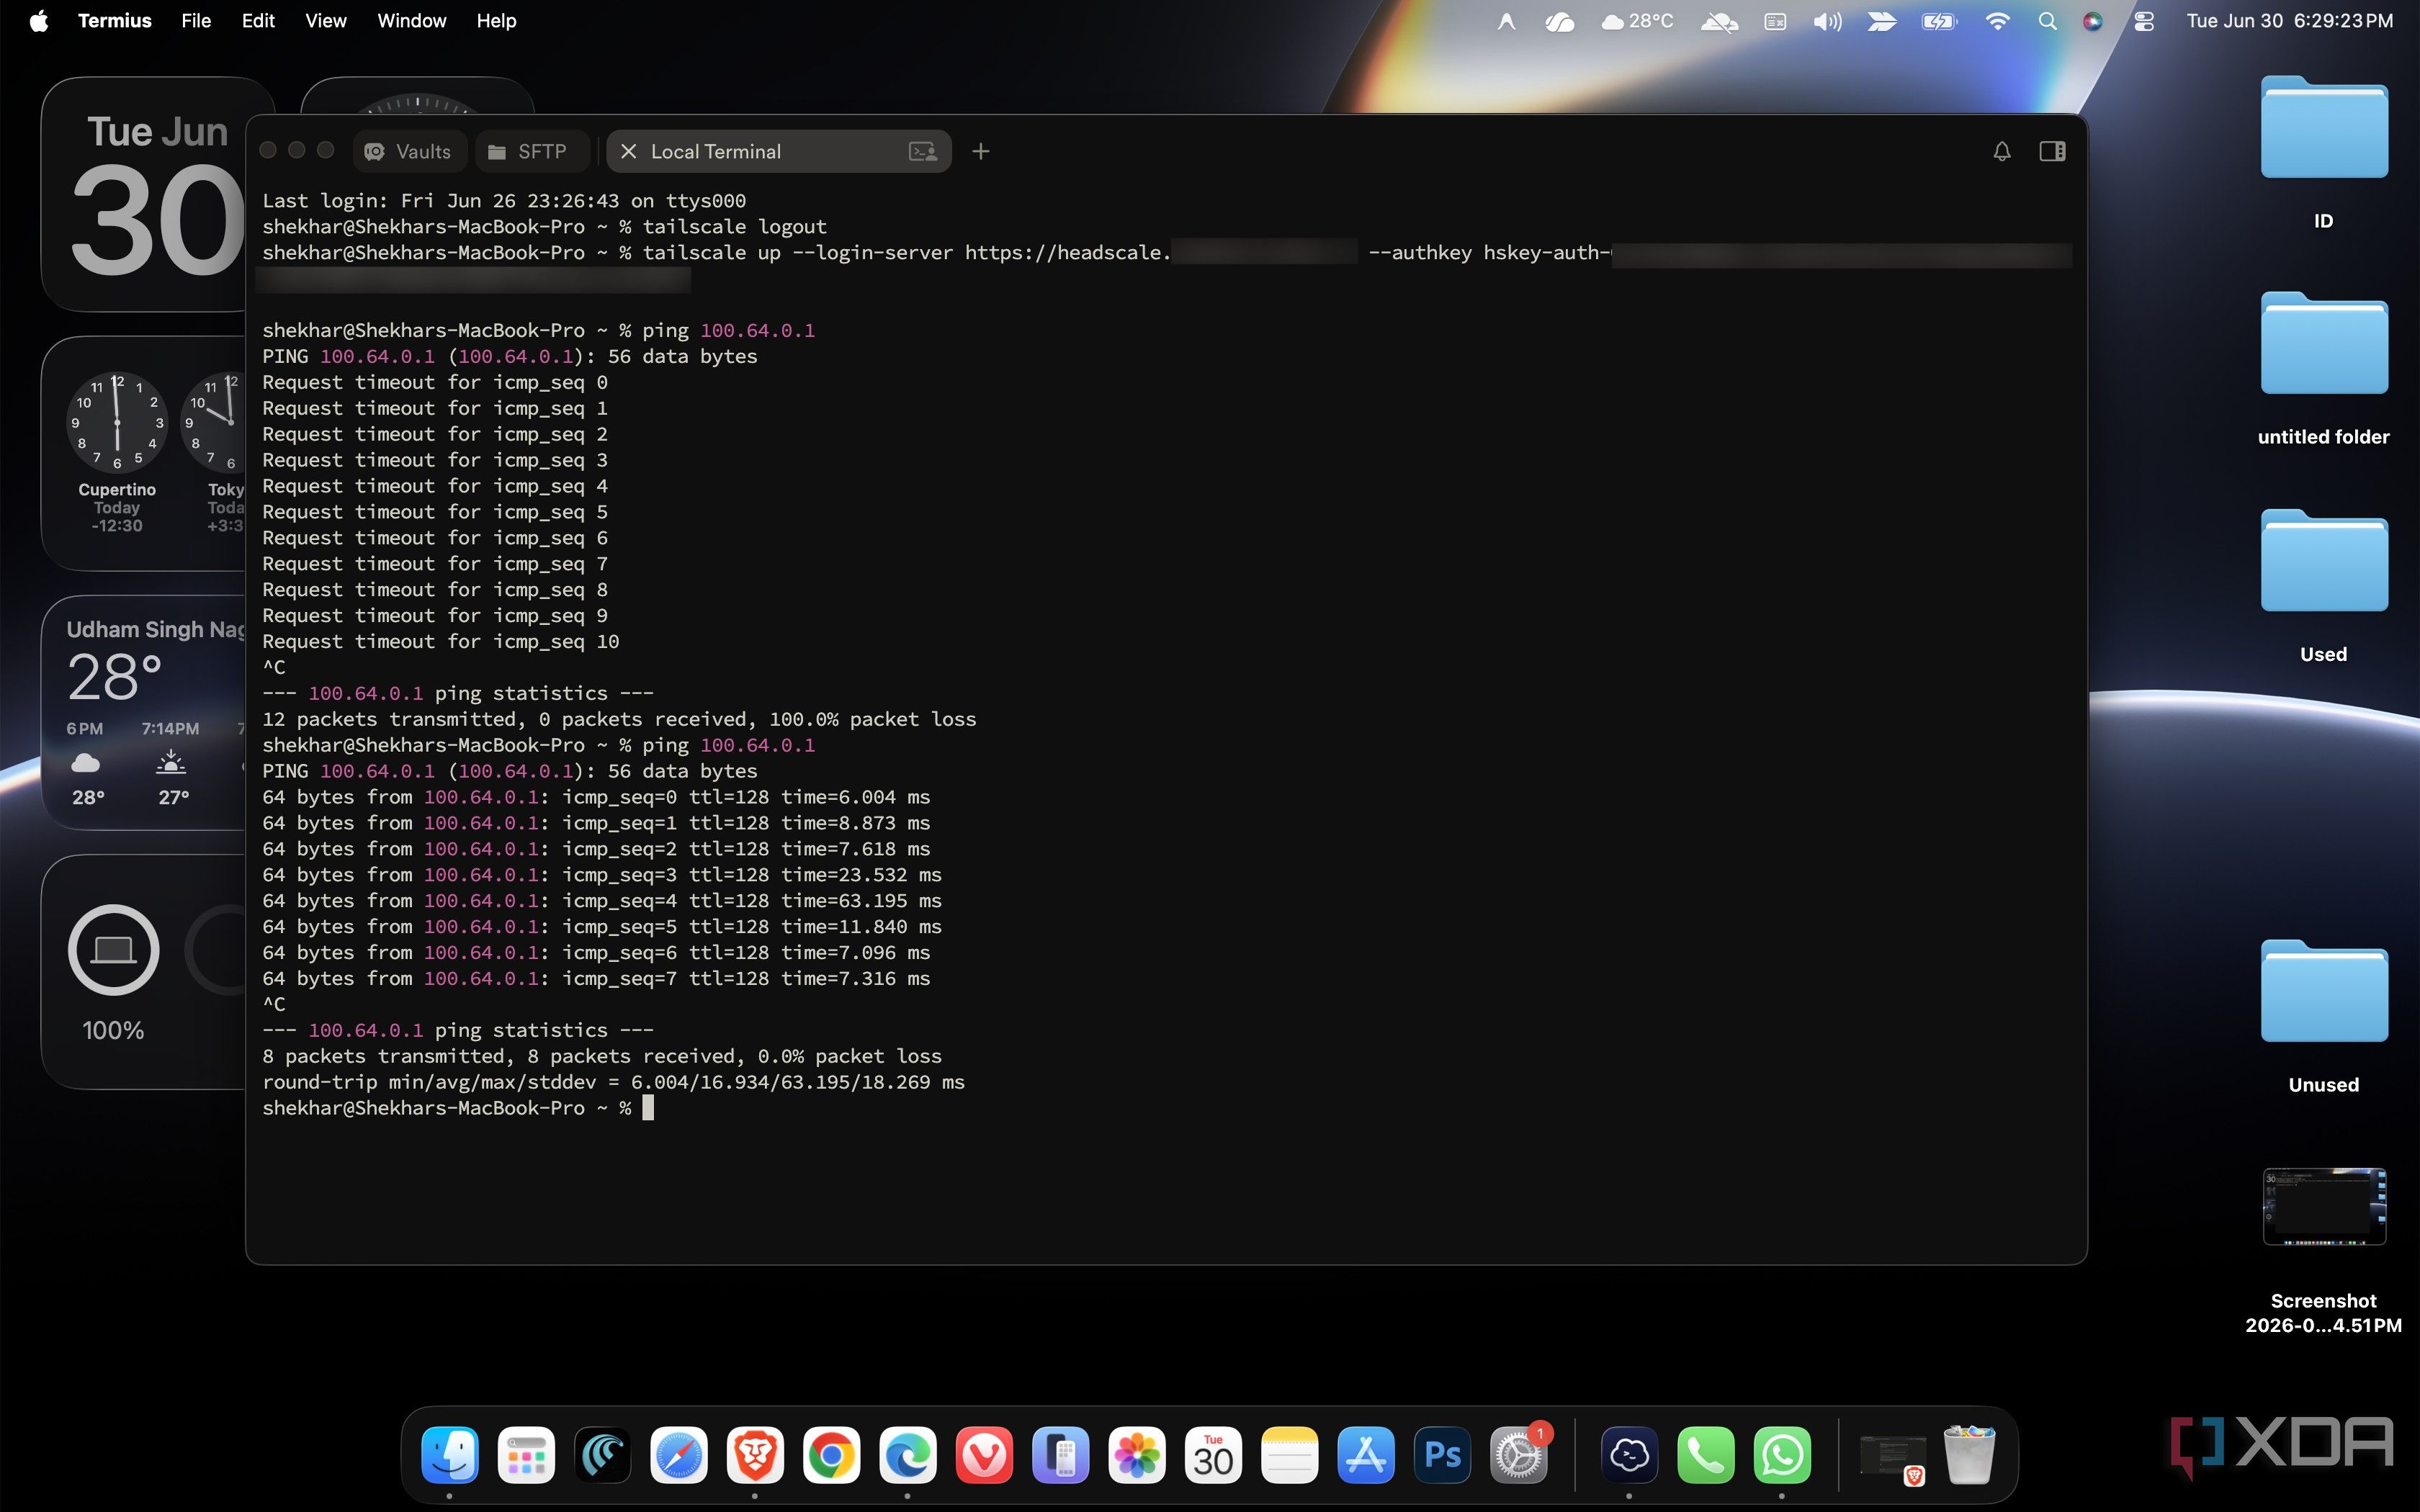2420x1512 pixels.
Task: Open the File menu
Action: coord(196,20)
